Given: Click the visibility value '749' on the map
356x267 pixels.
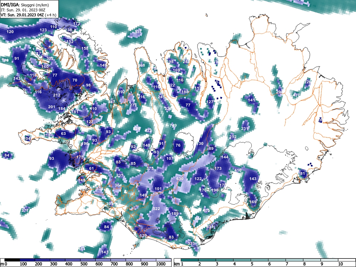Looking at the screenshot, I should click(x=173, y=125).
